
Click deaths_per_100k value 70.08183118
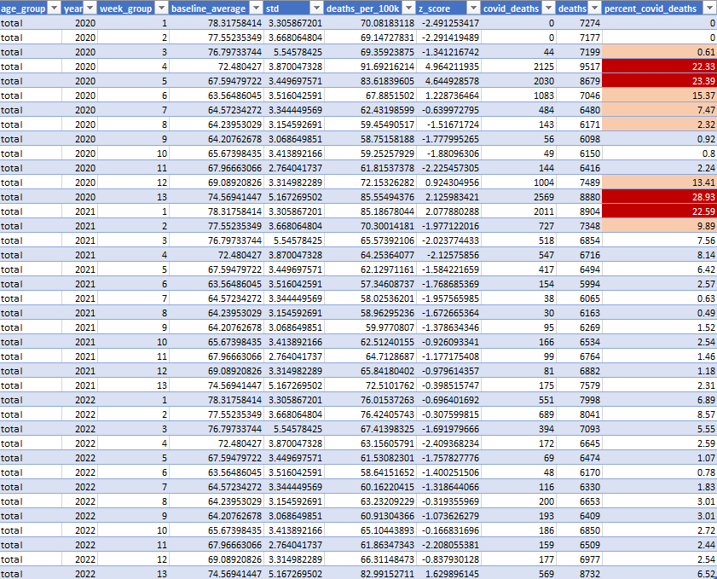click(387, 23)
